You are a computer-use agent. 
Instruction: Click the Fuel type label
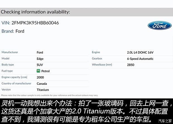coord(7,71)
